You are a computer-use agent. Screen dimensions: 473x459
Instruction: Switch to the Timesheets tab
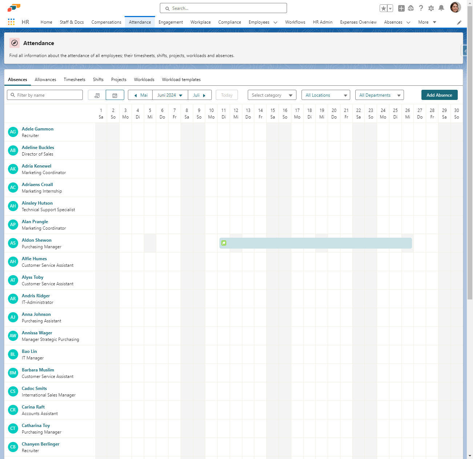pyautogui.click(x=74, y=80)
